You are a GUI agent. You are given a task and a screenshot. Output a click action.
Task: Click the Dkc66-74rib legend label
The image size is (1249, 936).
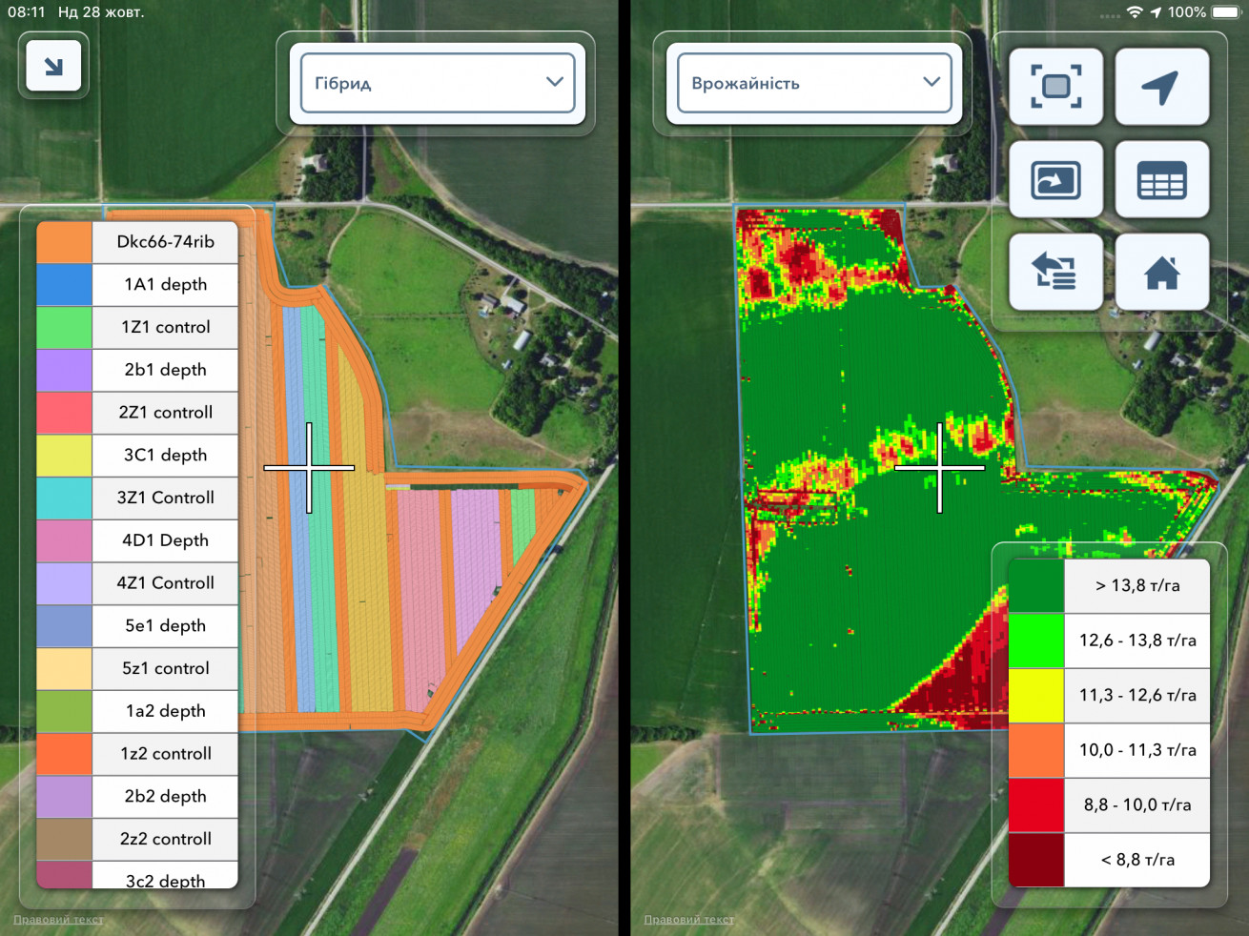click(165, 242)
